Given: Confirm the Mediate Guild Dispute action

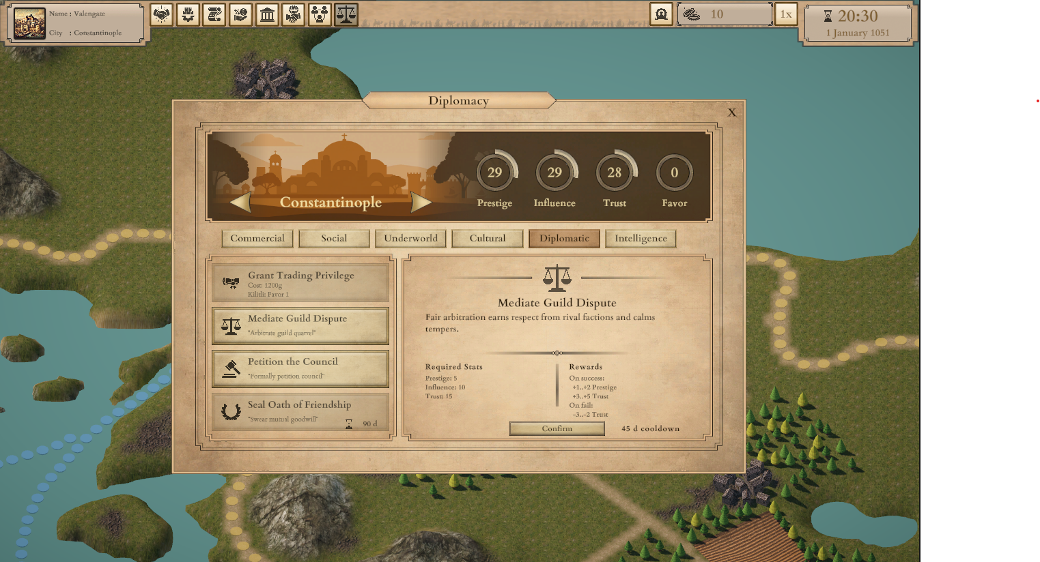Looking at the screenshot, I should click(557, 428).
